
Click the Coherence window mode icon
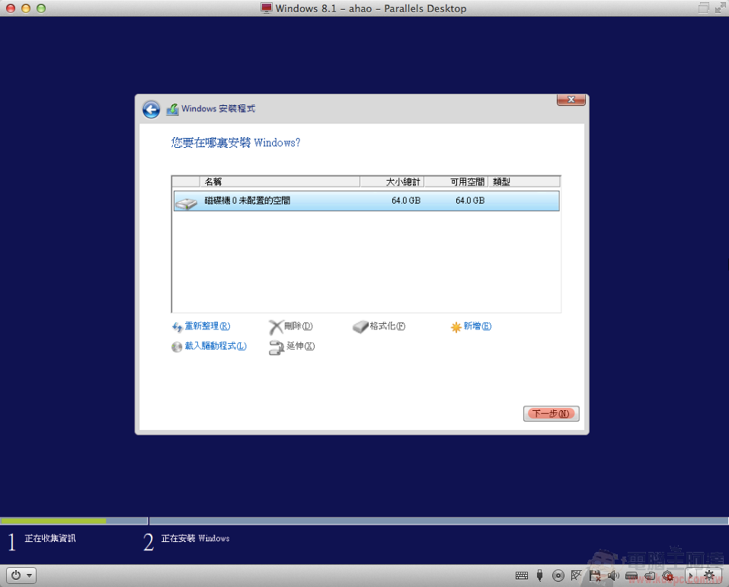pyautogui.click(x=703, y=8)
